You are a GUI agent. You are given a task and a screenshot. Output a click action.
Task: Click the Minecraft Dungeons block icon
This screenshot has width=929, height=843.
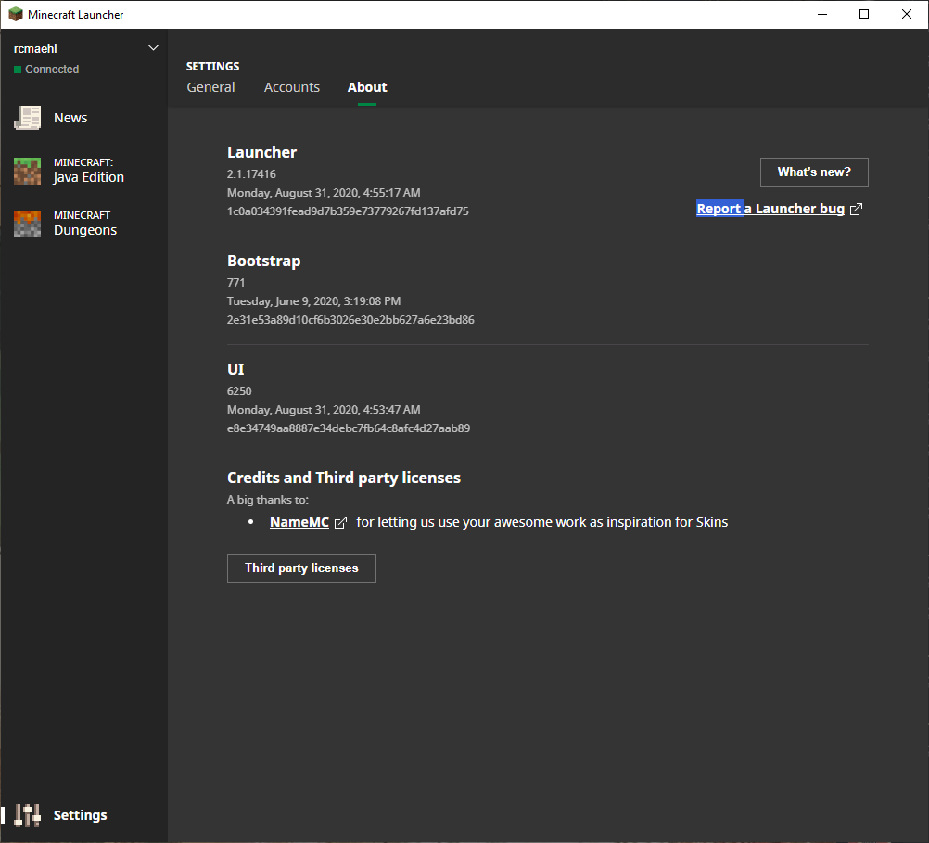(28, 224)
